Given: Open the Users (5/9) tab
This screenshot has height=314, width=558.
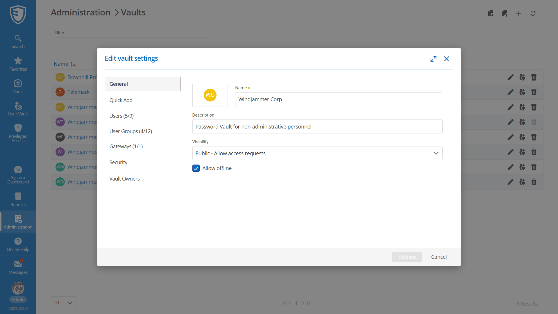Looking at the screenshot, I should (121, 116).
